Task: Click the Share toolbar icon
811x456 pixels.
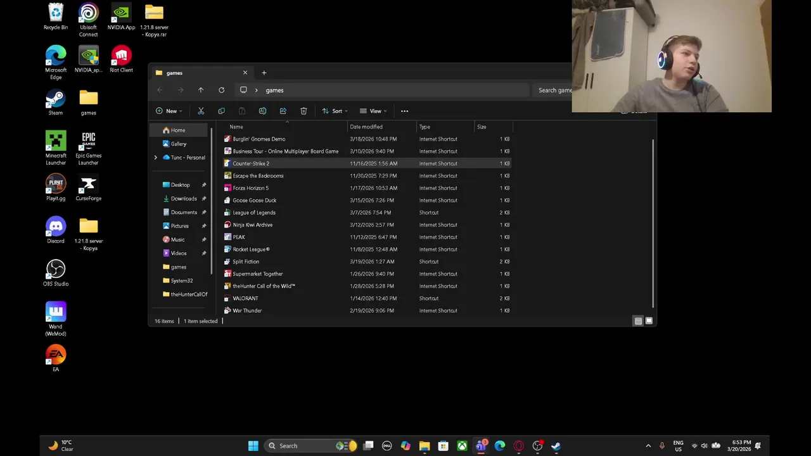Action: click(283, 111)
